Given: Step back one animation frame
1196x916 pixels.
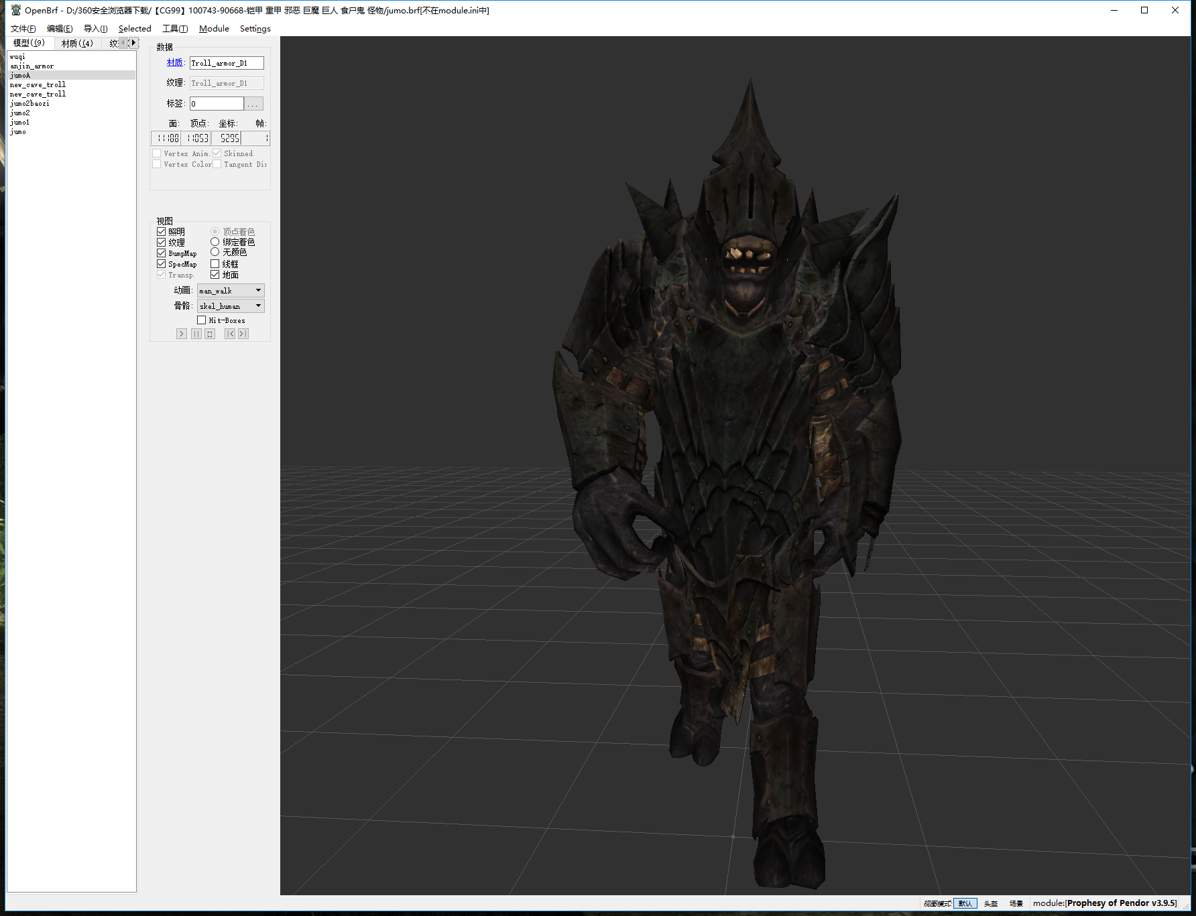Looking at the screenshot, I should tap(230, 334).
